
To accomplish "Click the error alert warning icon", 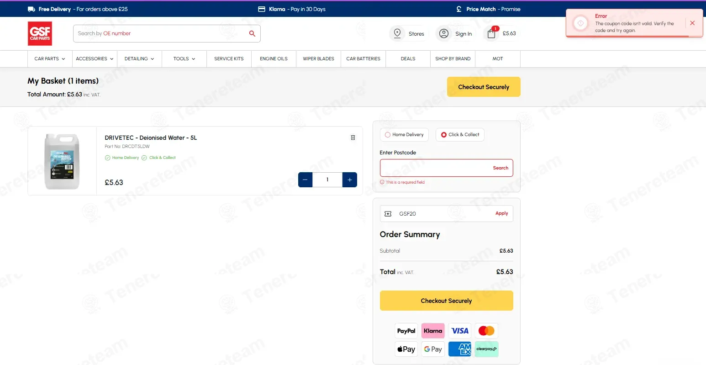I will pyautogui.click(x=580, y=23).
